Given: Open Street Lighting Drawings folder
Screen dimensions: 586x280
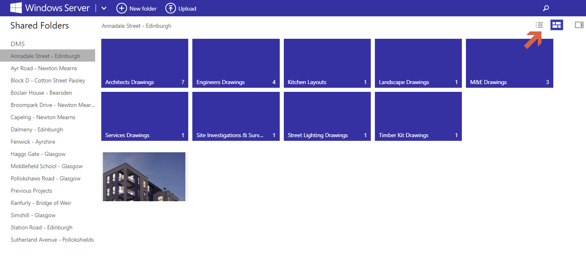Looking at the screenshot, I should (x=327, y=116).
